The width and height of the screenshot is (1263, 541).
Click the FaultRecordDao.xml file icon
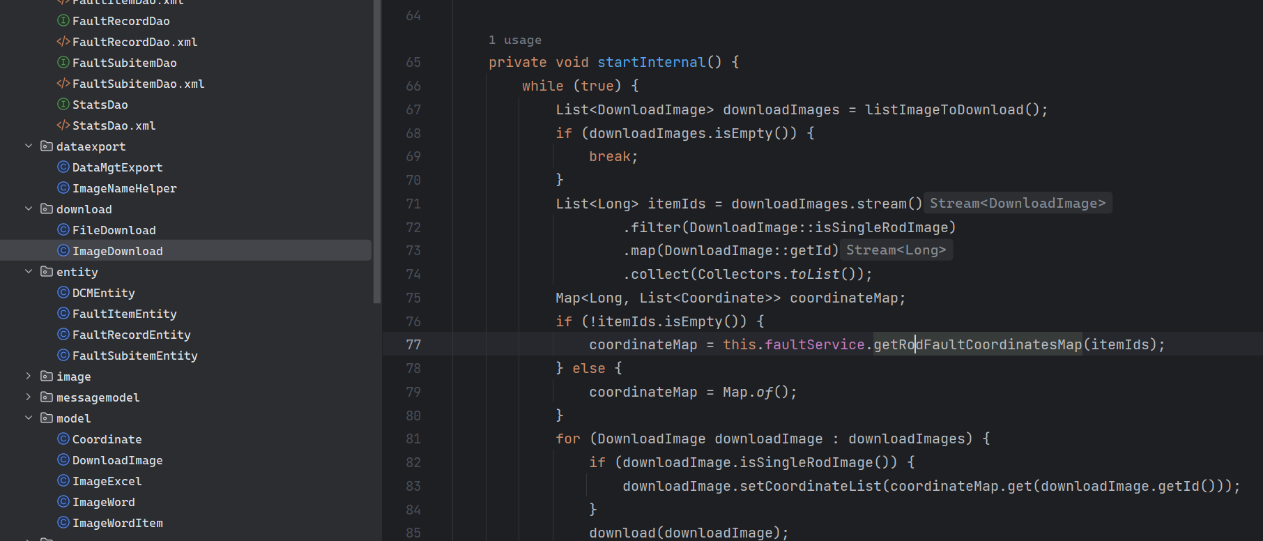click(x=63, y=42)
